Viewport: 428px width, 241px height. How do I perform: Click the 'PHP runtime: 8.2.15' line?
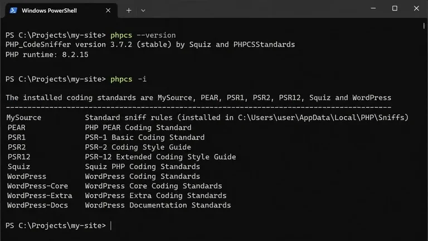[47, 55]
